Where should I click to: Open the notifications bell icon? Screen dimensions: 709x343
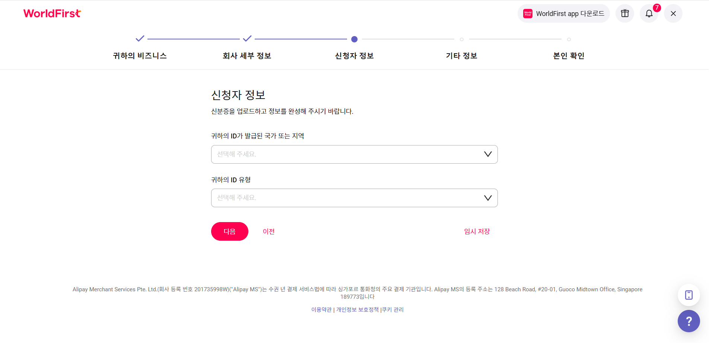(x=649, y=13)
